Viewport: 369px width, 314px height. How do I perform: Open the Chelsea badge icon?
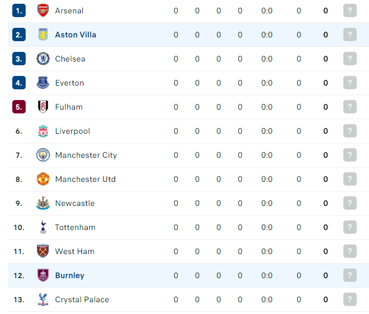[x=43, y=59]
